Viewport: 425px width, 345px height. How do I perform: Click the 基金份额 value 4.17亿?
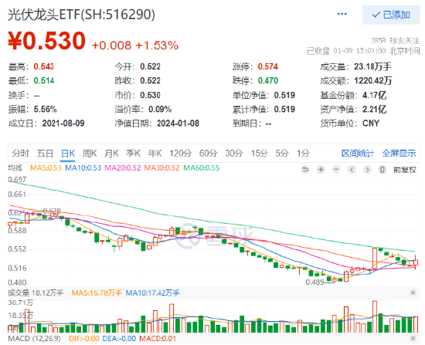tap(374, 95)
